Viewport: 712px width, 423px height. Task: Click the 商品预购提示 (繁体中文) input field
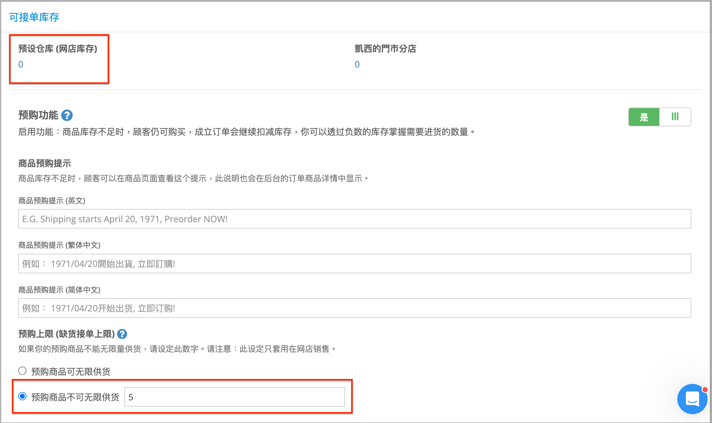pos(354,264)
